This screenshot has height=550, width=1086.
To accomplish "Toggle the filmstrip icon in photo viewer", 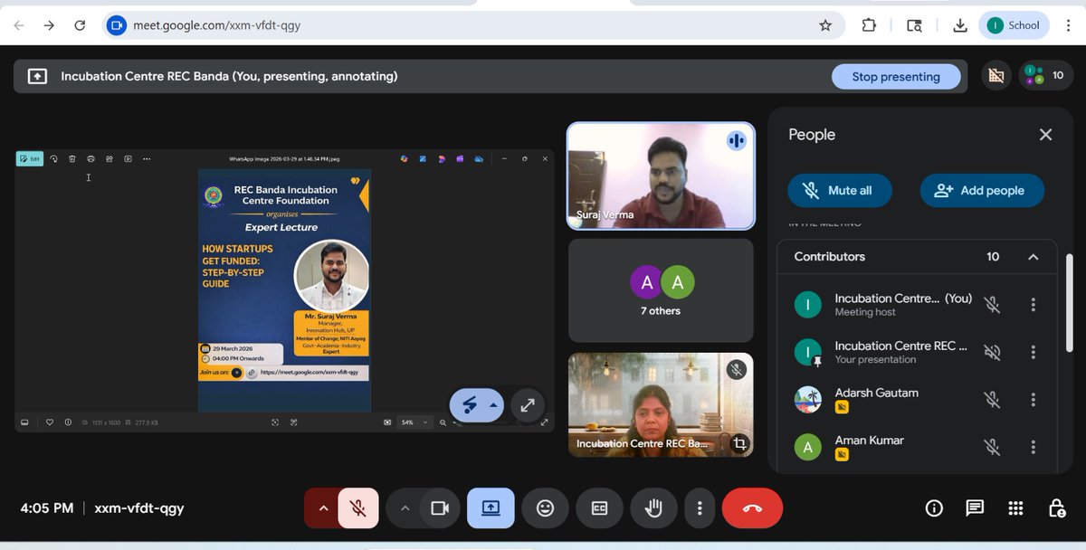I will click(x=24, y=422).
